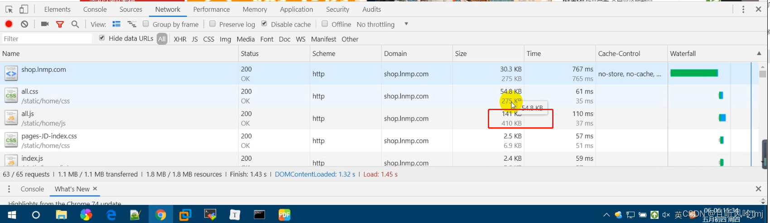Image resolution: width=770 pixels, height=223 pixels.
Task: Filter requests by Manifest type
Action: (323, 39)
